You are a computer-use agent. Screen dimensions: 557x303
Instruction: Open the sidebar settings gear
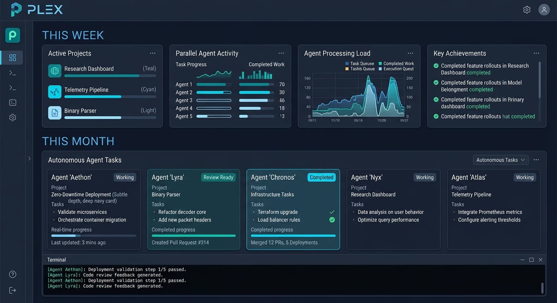point(13,118)
